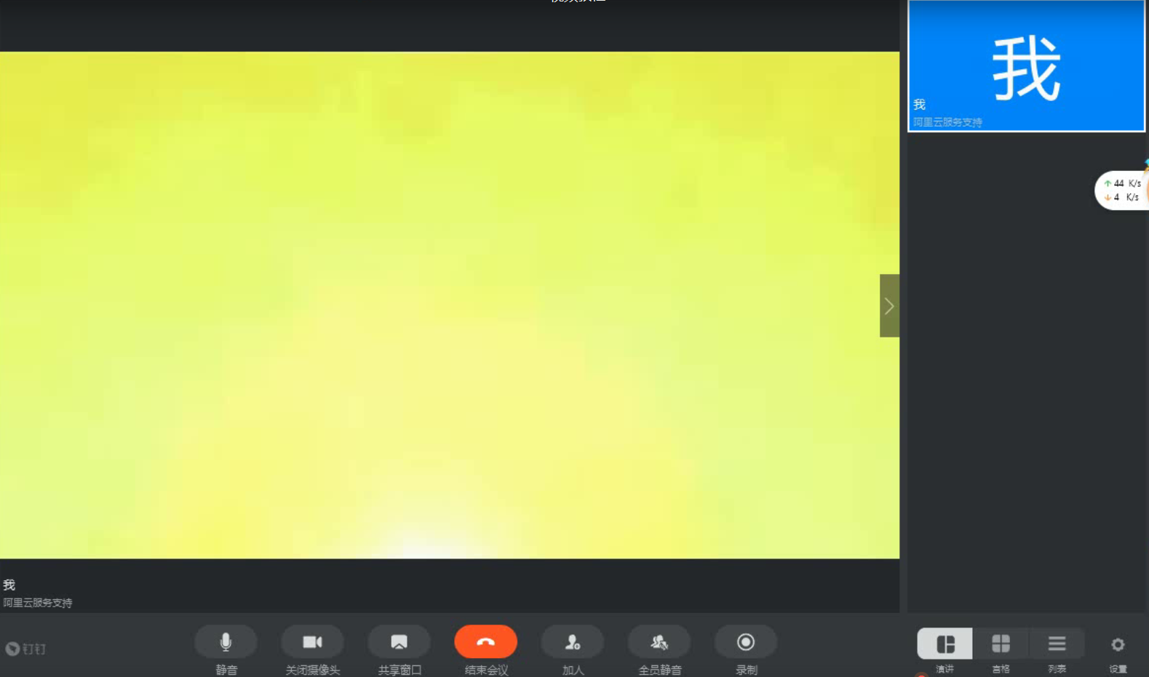Click the large yellow main video feed
The height and width of the screenshot is (677, 1149).
pyautogui.click(x=450, y=305)
